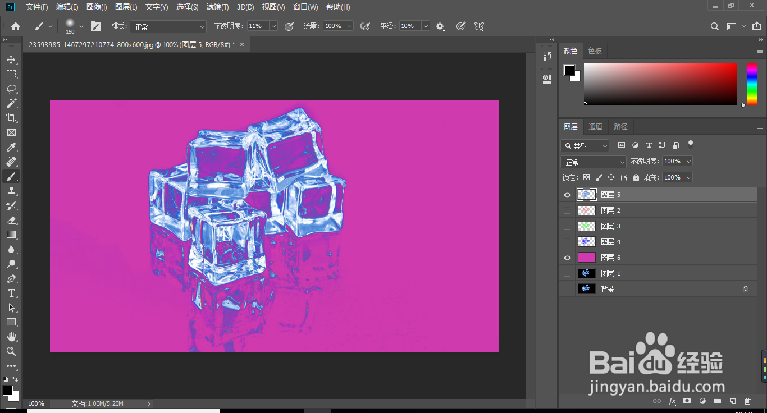The image size is (767, 413).
Task: Click the 图层 6 magenta layer thumbnail
Action: coord(587,258)
